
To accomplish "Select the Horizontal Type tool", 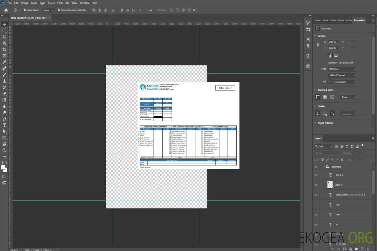I will 5,125.
